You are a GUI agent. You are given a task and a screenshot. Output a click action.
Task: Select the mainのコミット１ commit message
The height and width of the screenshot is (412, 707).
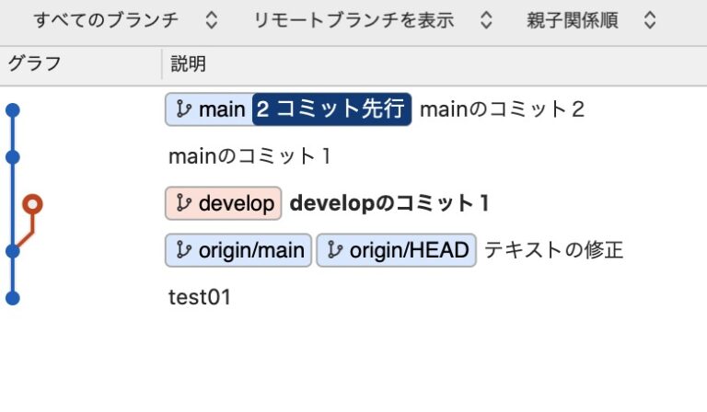pos(250,156)
